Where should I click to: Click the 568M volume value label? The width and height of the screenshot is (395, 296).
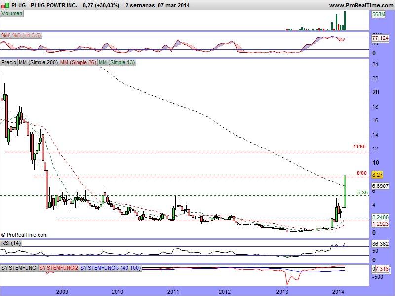point(379,15)
